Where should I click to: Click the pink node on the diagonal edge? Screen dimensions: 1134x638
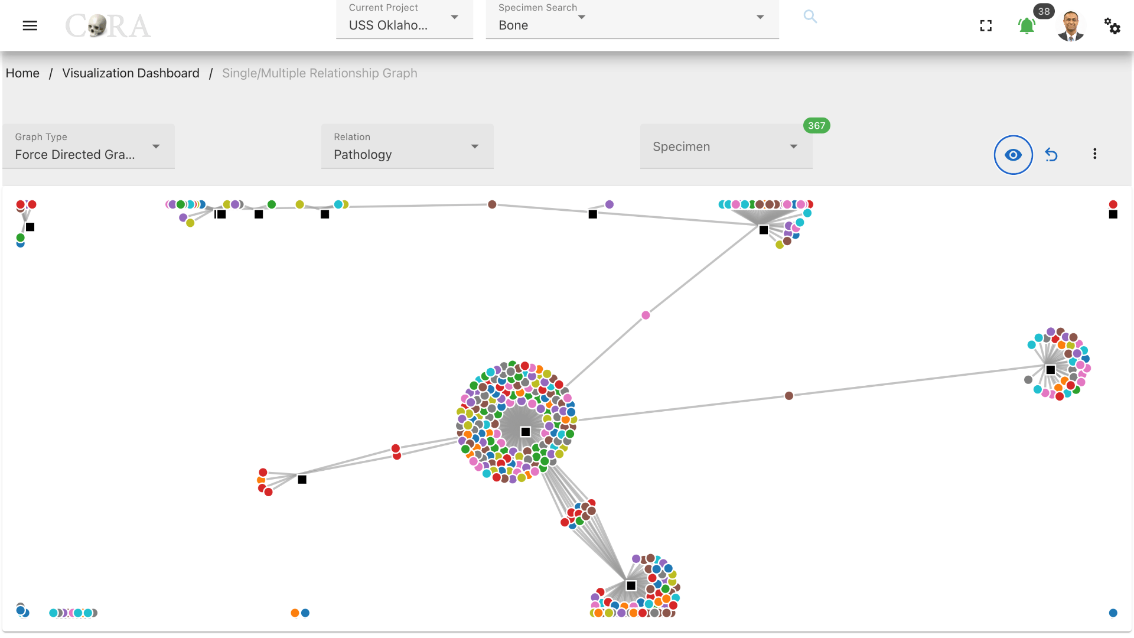click(646, 315)
